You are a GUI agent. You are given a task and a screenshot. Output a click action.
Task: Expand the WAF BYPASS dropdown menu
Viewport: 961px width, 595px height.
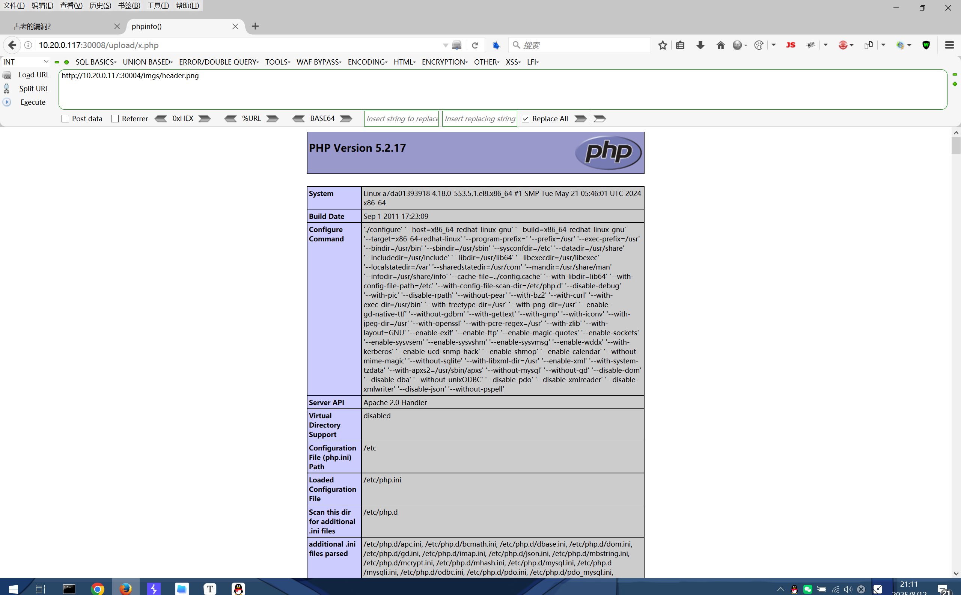point(318,62)
